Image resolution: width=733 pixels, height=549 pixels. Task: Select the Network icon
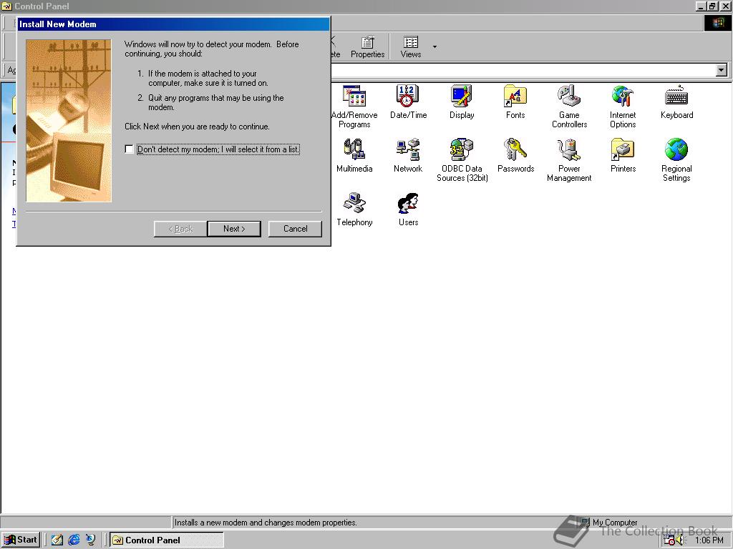(407, 155)
